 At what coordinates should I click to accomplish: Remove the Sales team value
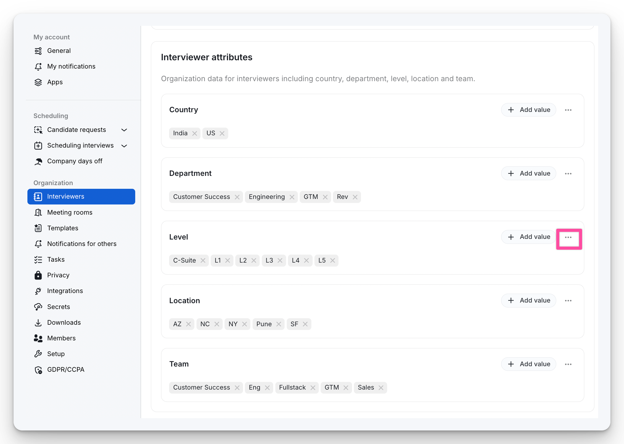click(x=381, y=388)
